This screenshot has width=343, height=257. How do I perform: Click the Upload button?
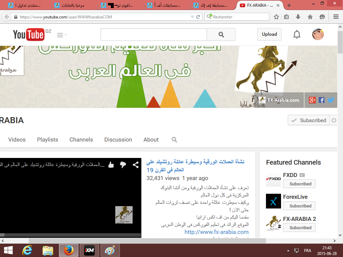269,34
